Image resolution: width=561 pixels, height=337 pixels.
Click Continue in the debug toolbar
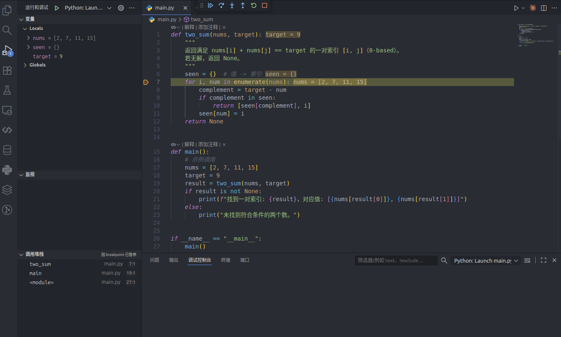tap(211, 5)
